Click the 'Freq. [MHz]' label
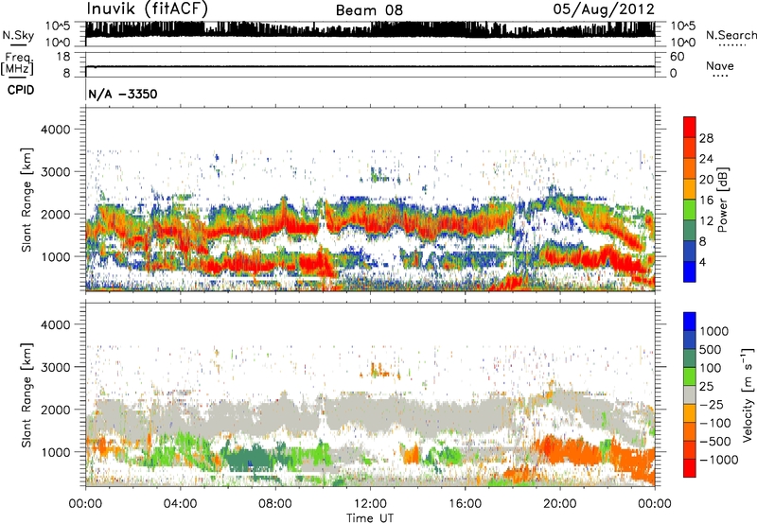 pos(17,63)
